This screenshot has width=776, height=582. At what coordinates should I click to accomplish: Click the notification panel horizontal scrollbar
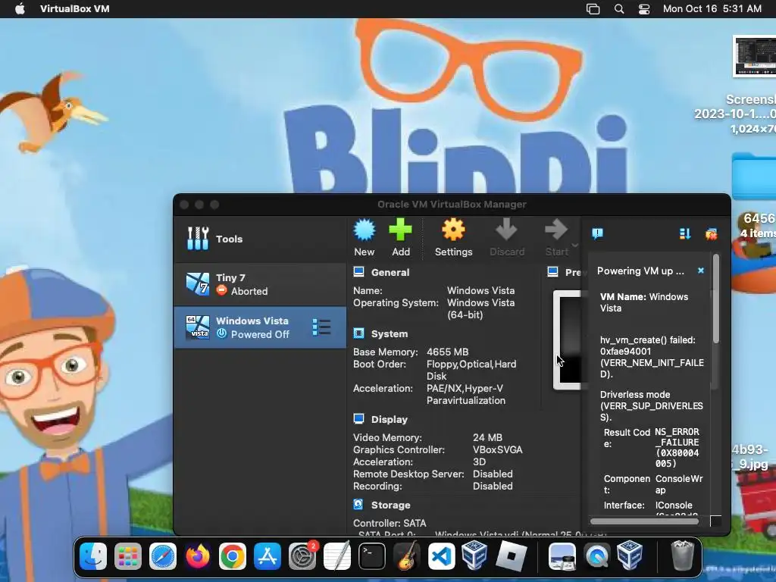click(644, 521)
